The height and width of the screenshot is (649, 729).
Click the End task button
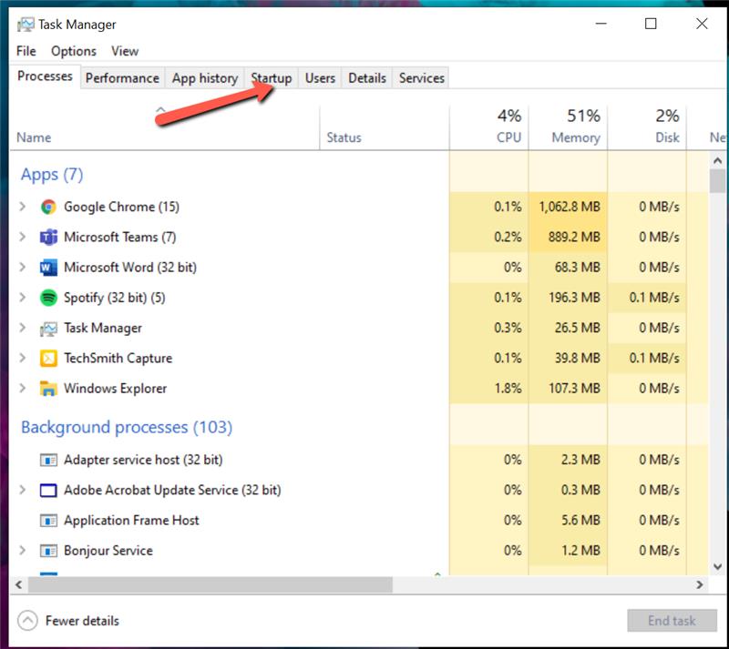tap(672, 621)
